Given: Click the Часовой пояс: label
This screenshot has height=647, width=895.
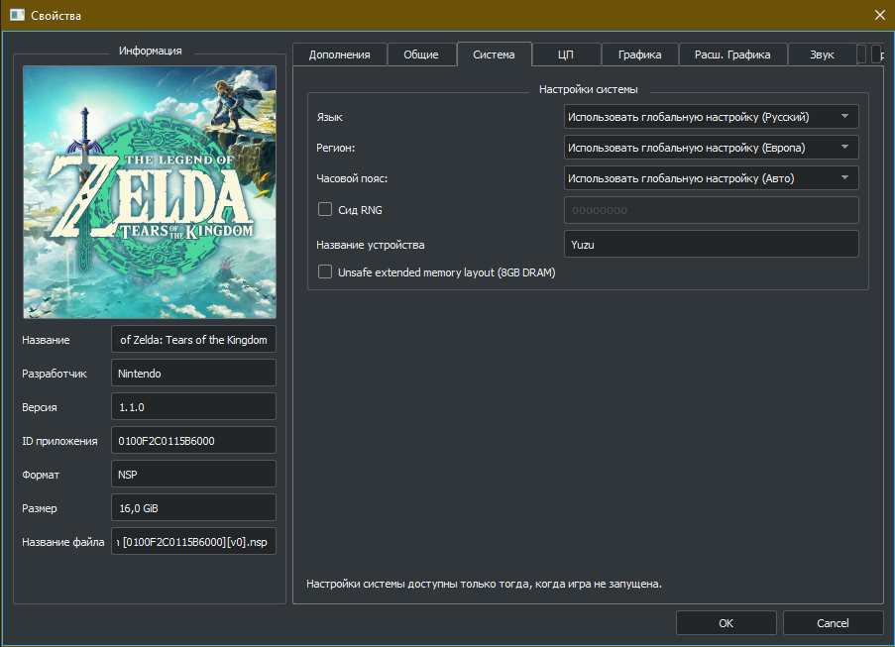Looking at the screenshot, I should point(352,178).
